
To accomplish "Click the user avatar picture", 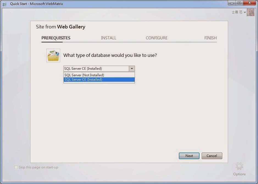I will (x=250, y=12).
